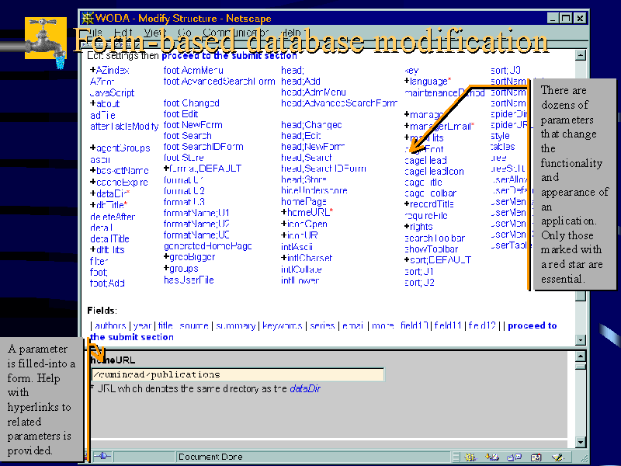Viewport: 621px width, 466px height.
Task: Click the 'language' parameter link
Action: pyautogui.click(x=428, y=82)
